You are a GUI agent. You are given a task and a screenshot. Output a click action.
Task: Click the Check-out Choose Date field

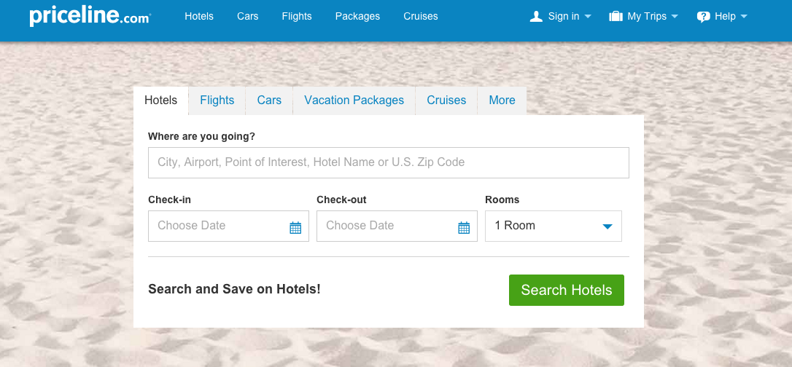[386, 226]
